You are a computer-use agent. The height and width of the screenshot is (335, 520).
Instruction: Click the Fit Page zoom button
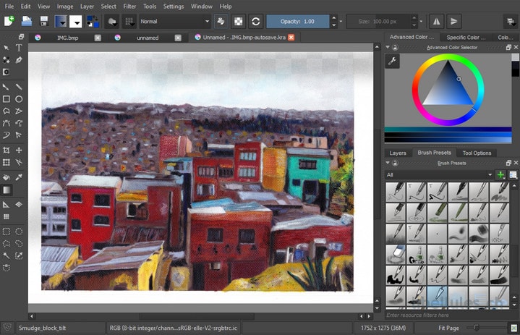click(448, 328)
